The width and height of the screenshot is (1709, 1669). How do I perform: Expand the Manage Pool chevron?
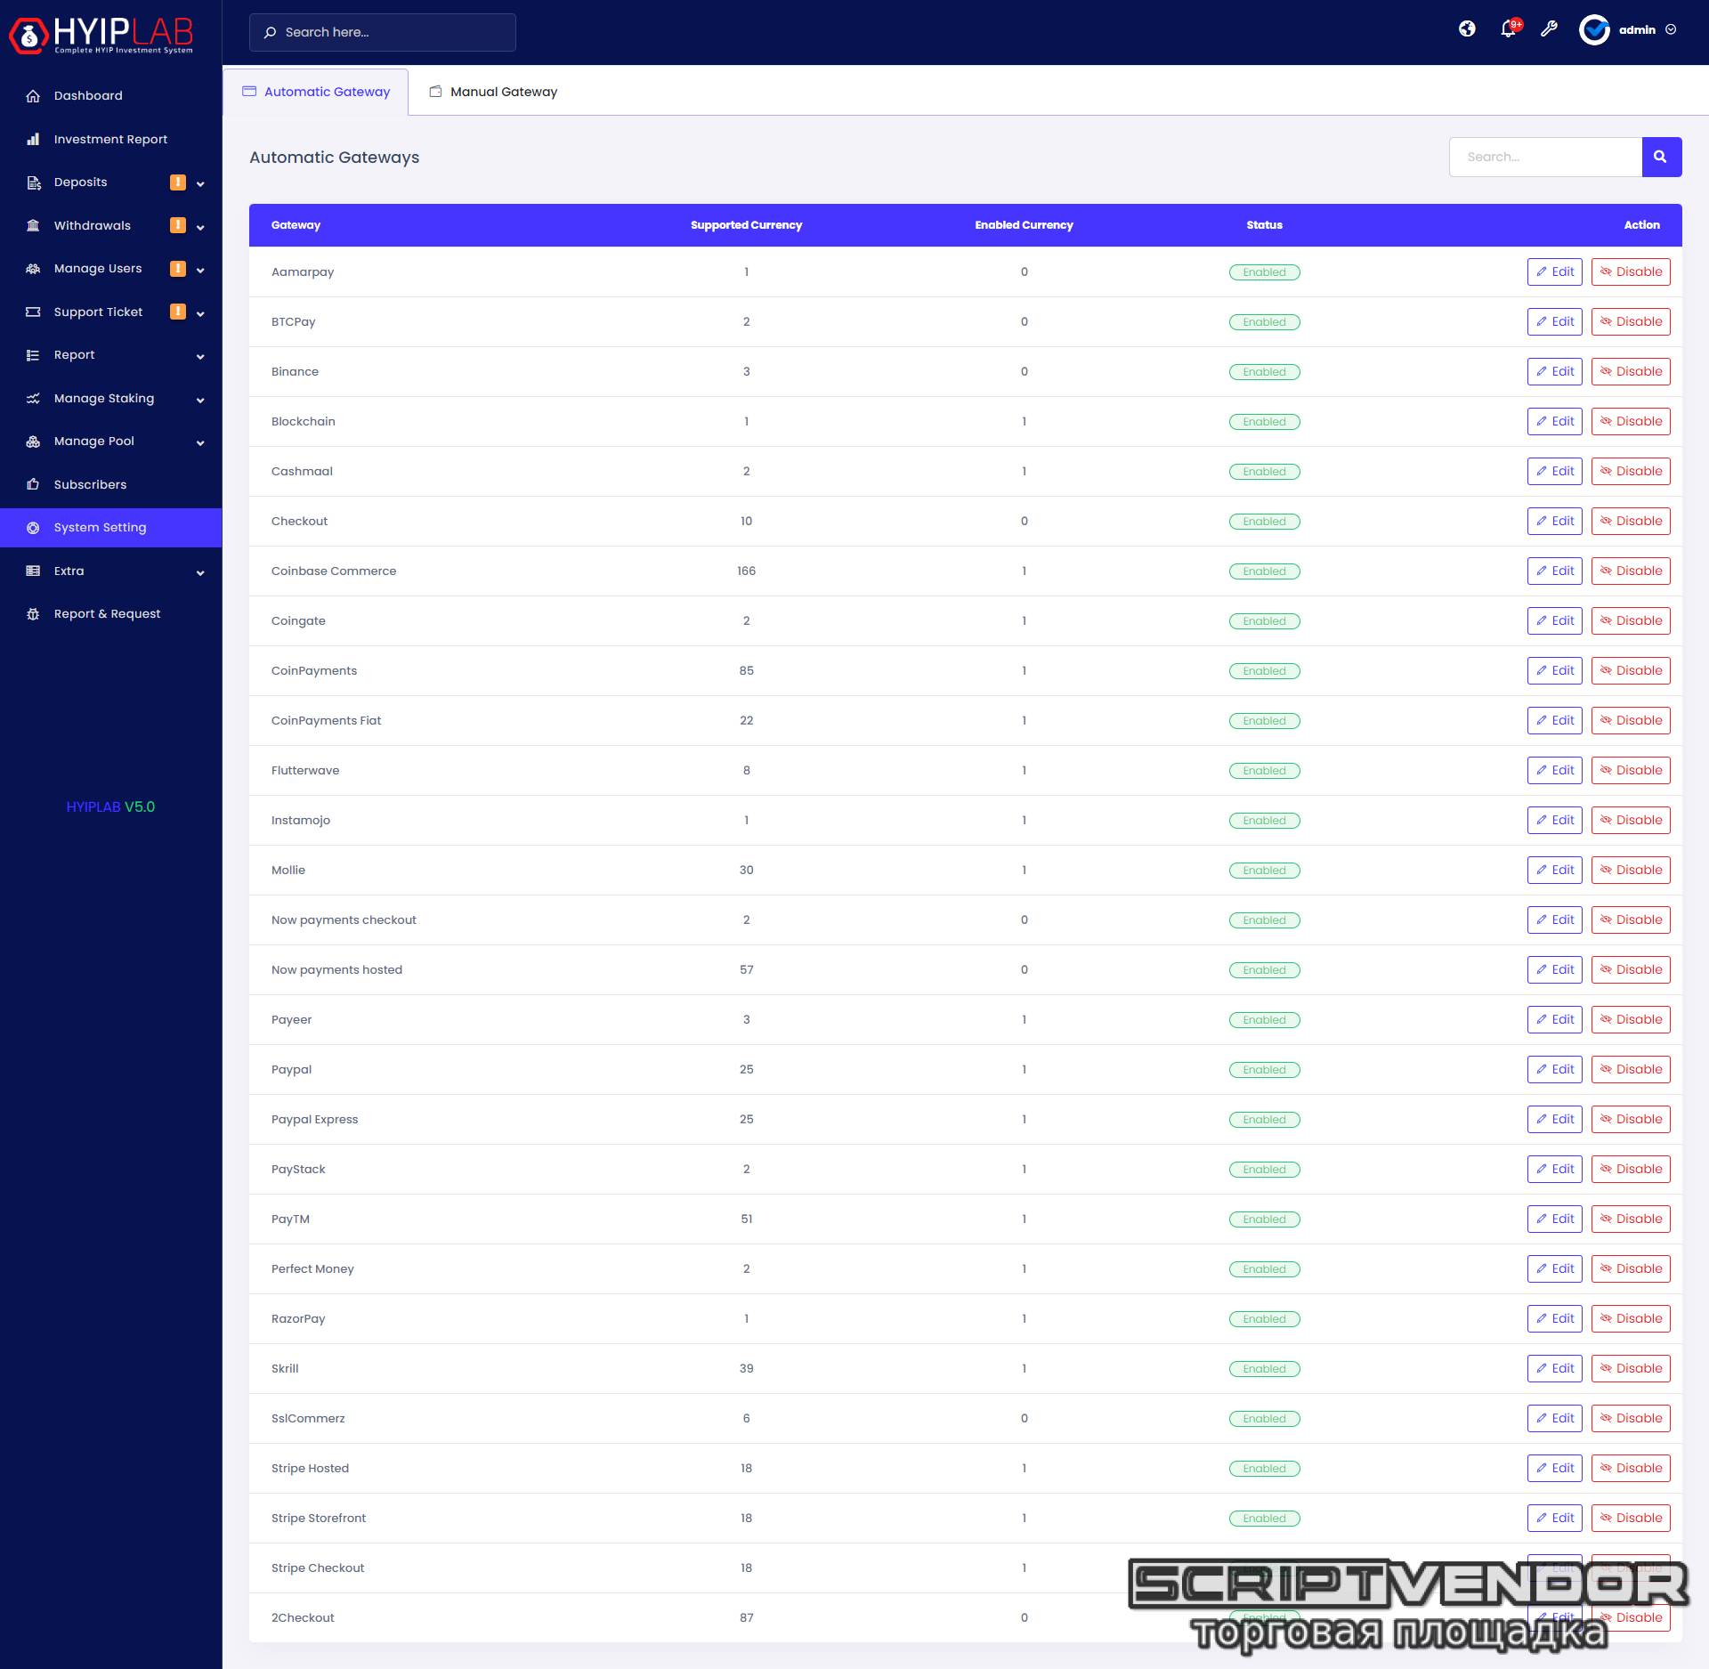pos(200,443)
